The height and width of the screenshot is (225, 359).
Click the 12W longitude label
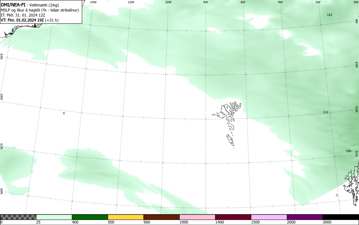[131, 2]
